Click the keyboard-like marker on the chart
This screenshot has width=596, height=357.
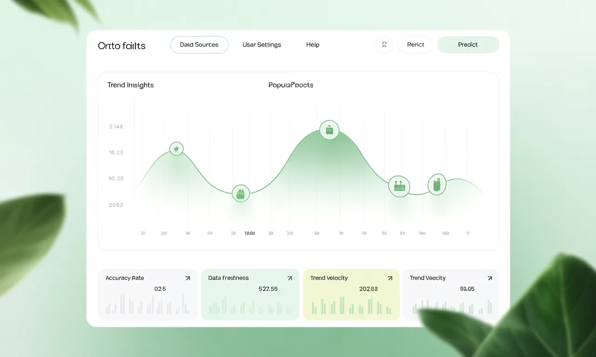coord(399,187)
